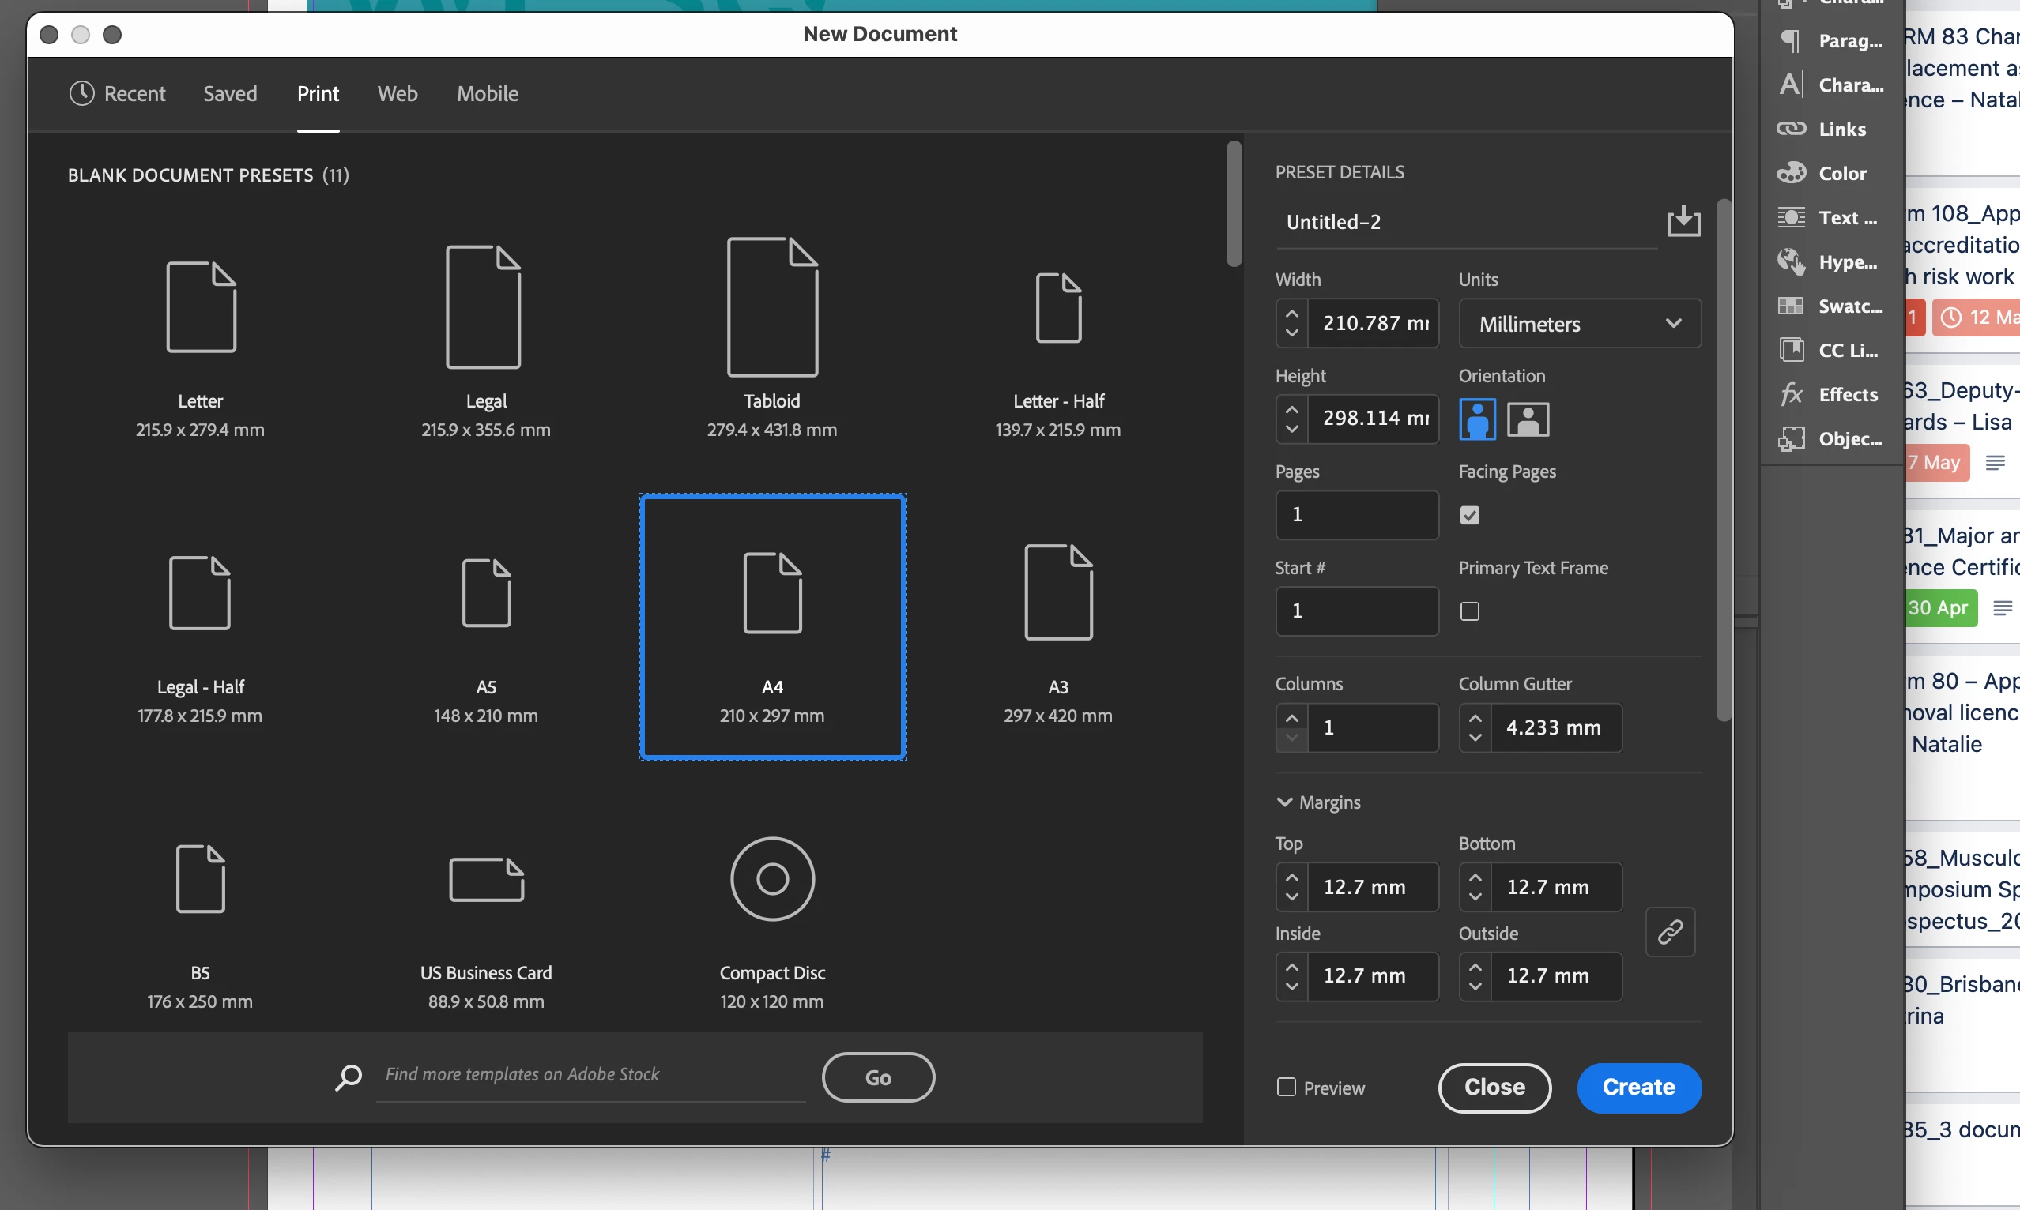The height and width of the screenshot is (1210, 2020).
Task: Click Go to search Adobe Stock
Action: click(878, 1077)
